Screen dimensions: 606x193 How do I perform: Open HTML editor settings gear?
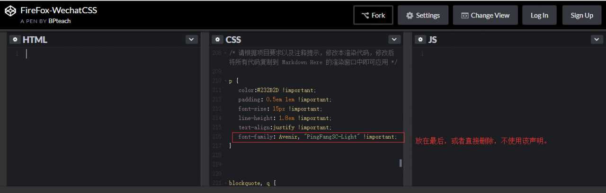15,40
